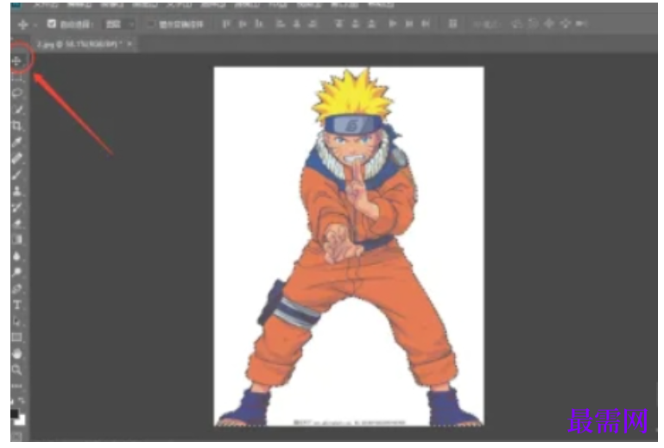The image size is (664, 448).
Task: Switch to the 2.jpg document tab
Action: click(x=79, y=44)
